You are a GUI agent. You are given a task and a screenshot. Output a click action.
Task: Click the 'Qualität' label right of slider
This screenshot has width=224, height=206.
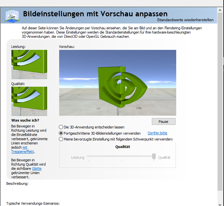pyautogui.click(x=164, y=157)
